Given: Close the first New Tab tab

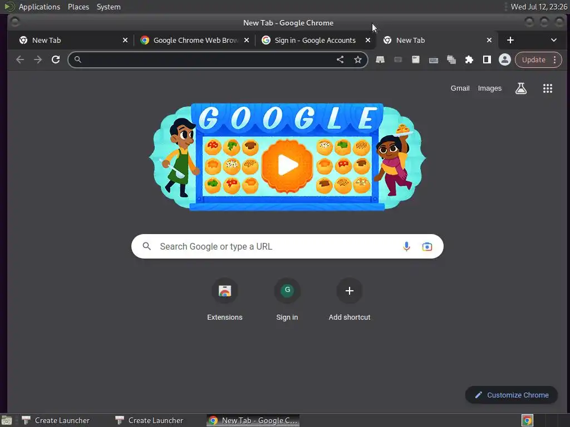Looking at the screenshot, I should click(125, 40).
